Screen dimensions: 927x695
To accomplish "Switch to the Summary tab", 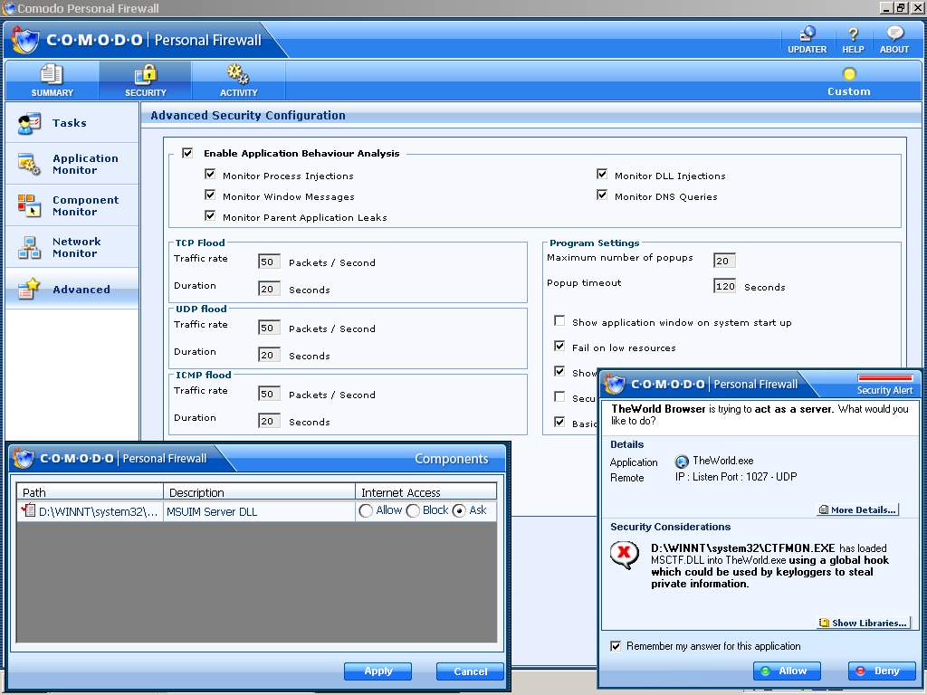I will [52, 80].
